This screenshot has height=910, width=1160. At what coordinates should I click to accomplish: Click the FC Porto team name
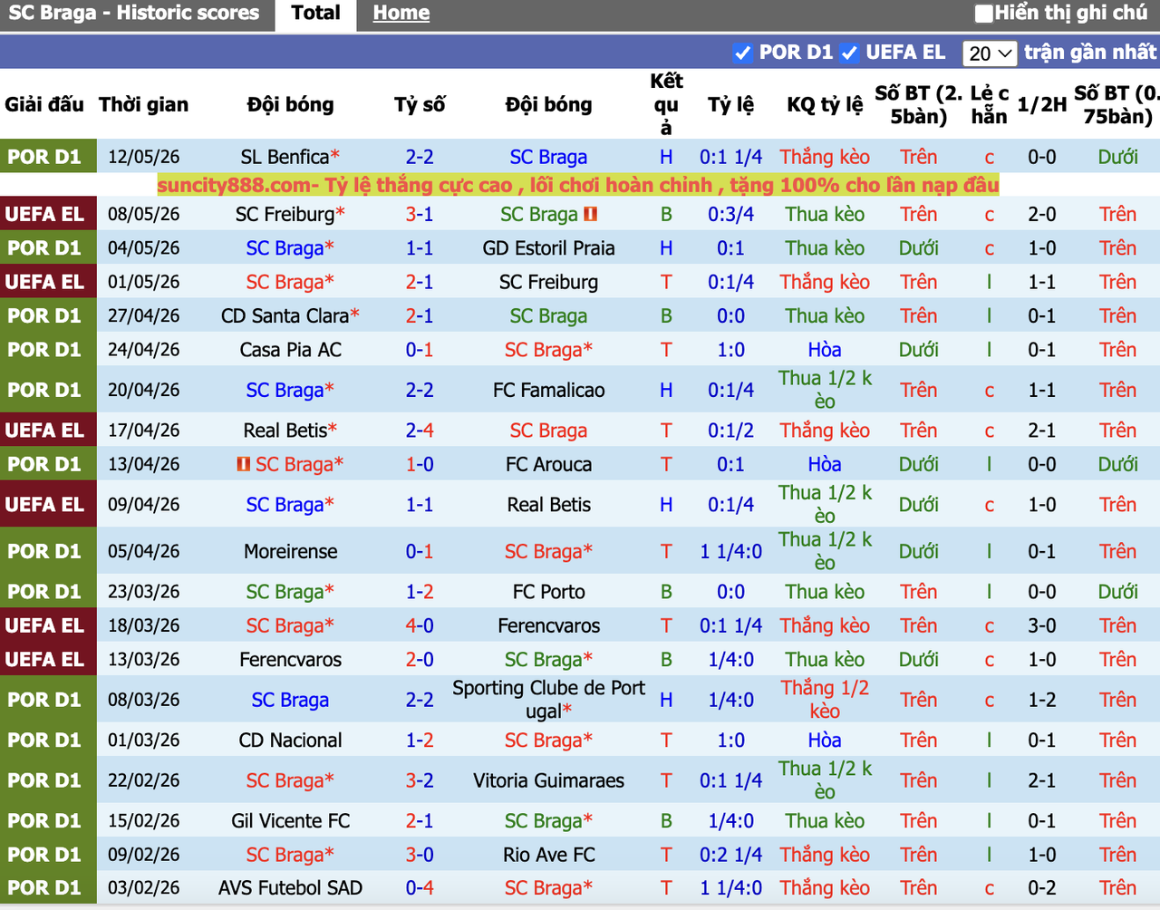coord(548,592)
